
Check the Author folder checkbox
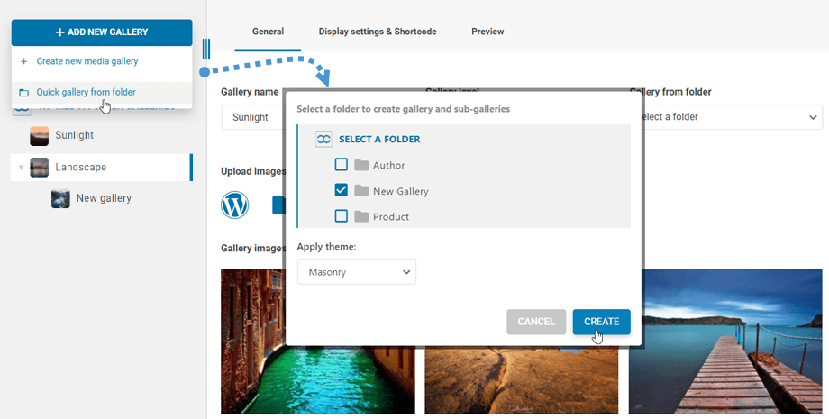(x=341, y=165)
